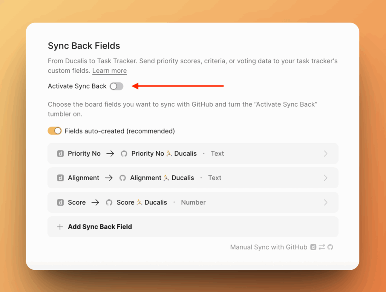Screen dimensions: 386x292
Task: Click Ducalis icon beside Manual Sync with GitHub
Action: [313, 247]
